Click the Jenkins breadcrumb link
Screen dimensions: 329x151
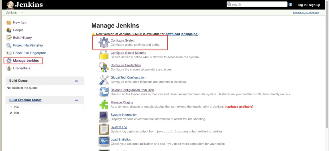coord(11,13)
